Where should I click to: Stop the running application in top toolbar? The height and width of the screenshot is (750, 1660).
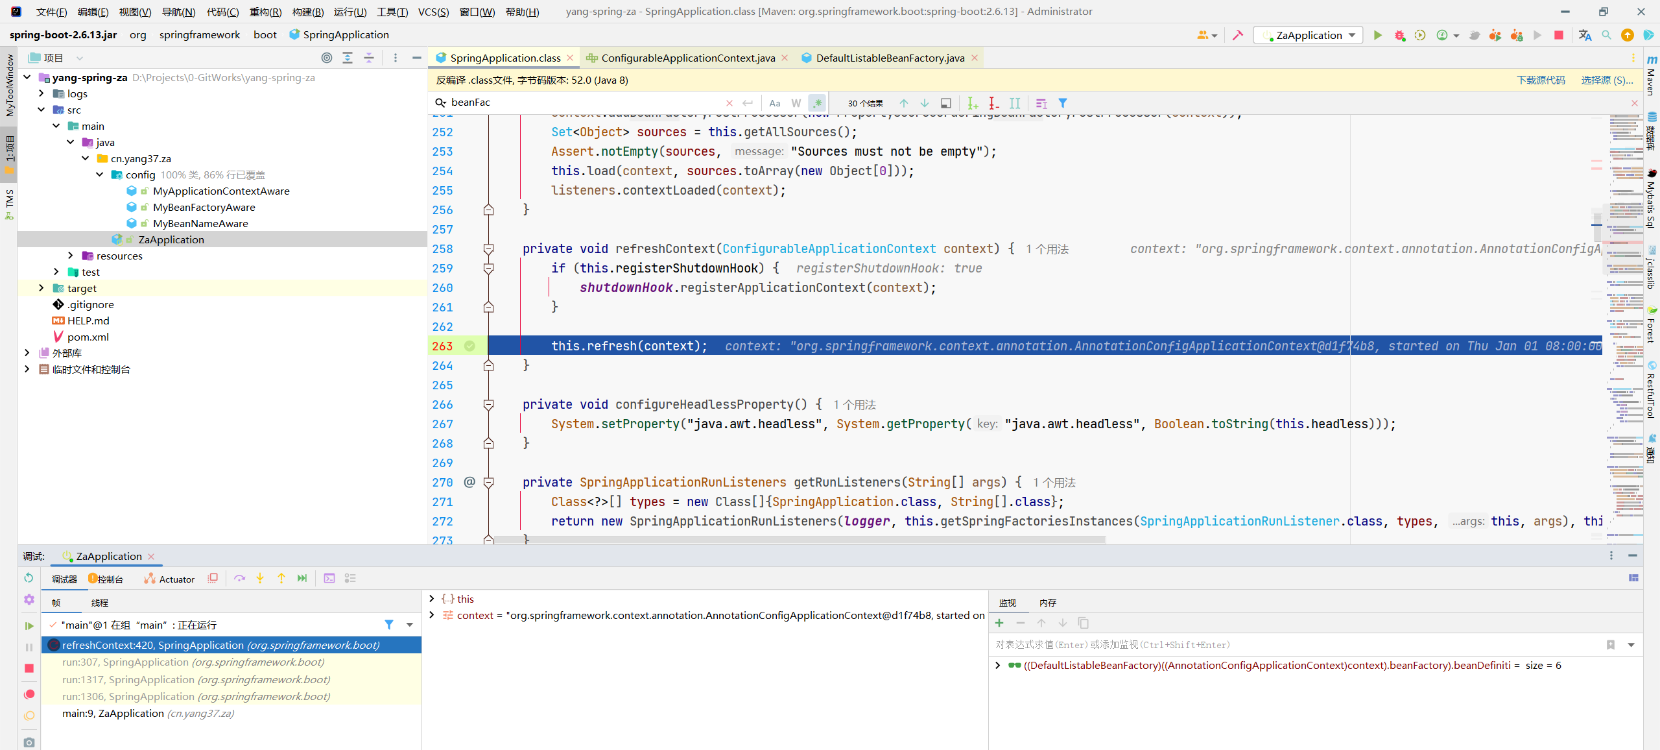(1559, 35)
